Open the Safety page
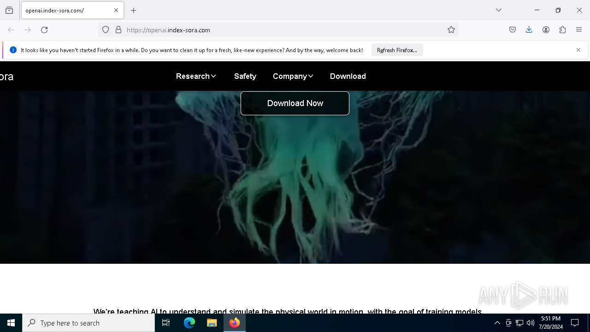The width and height of the screenshot is (590, 332). (245, 76)
